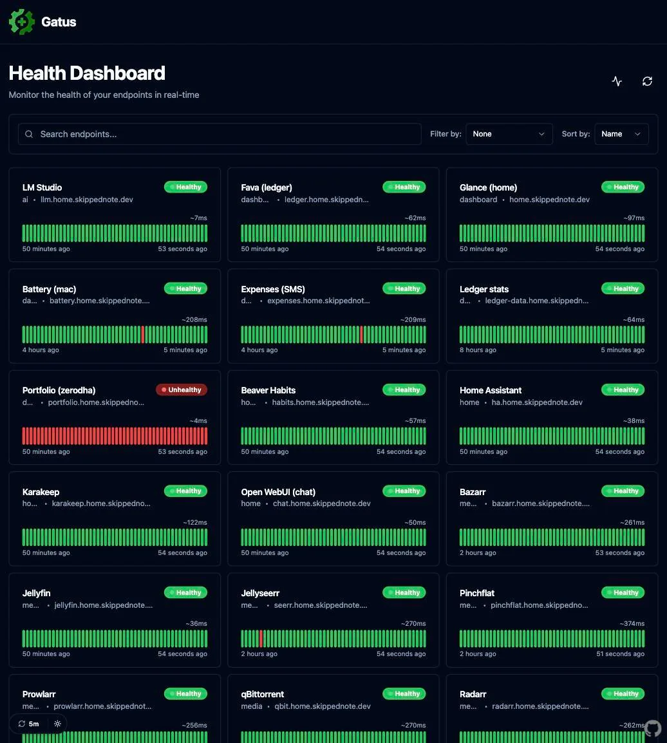Click the Healthy badge on Home Assistant

click(x=623, y=390)
